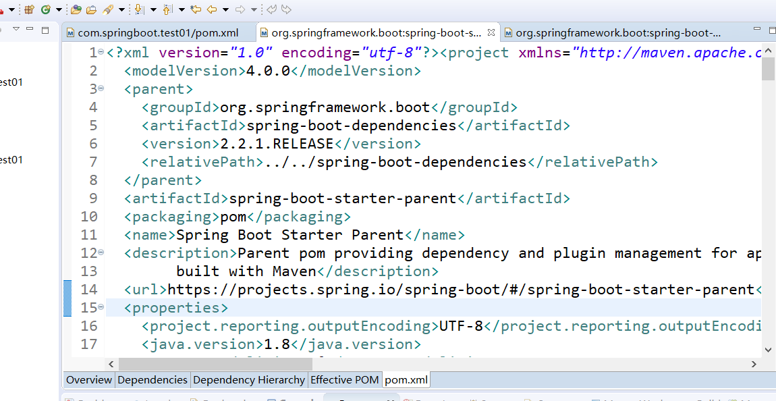Click the closing parent tag on line 8

coord(163,180)
